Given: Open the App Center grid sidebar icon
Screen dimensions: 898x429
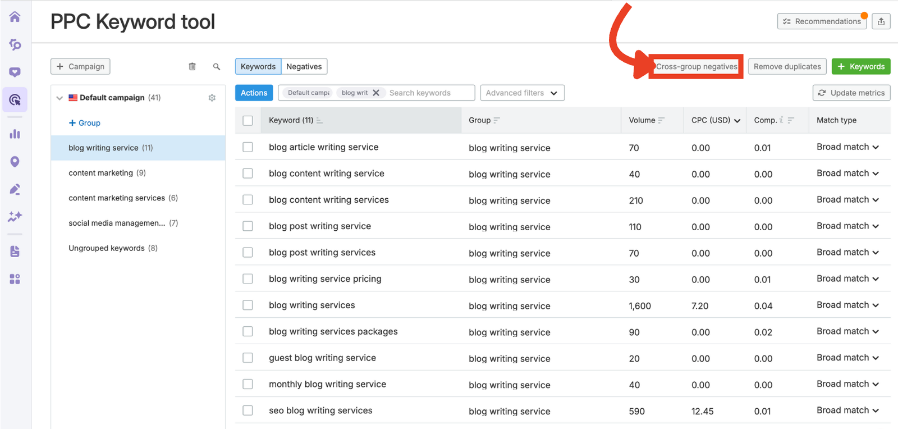Looking at the screenshot, I should (15, 279).
